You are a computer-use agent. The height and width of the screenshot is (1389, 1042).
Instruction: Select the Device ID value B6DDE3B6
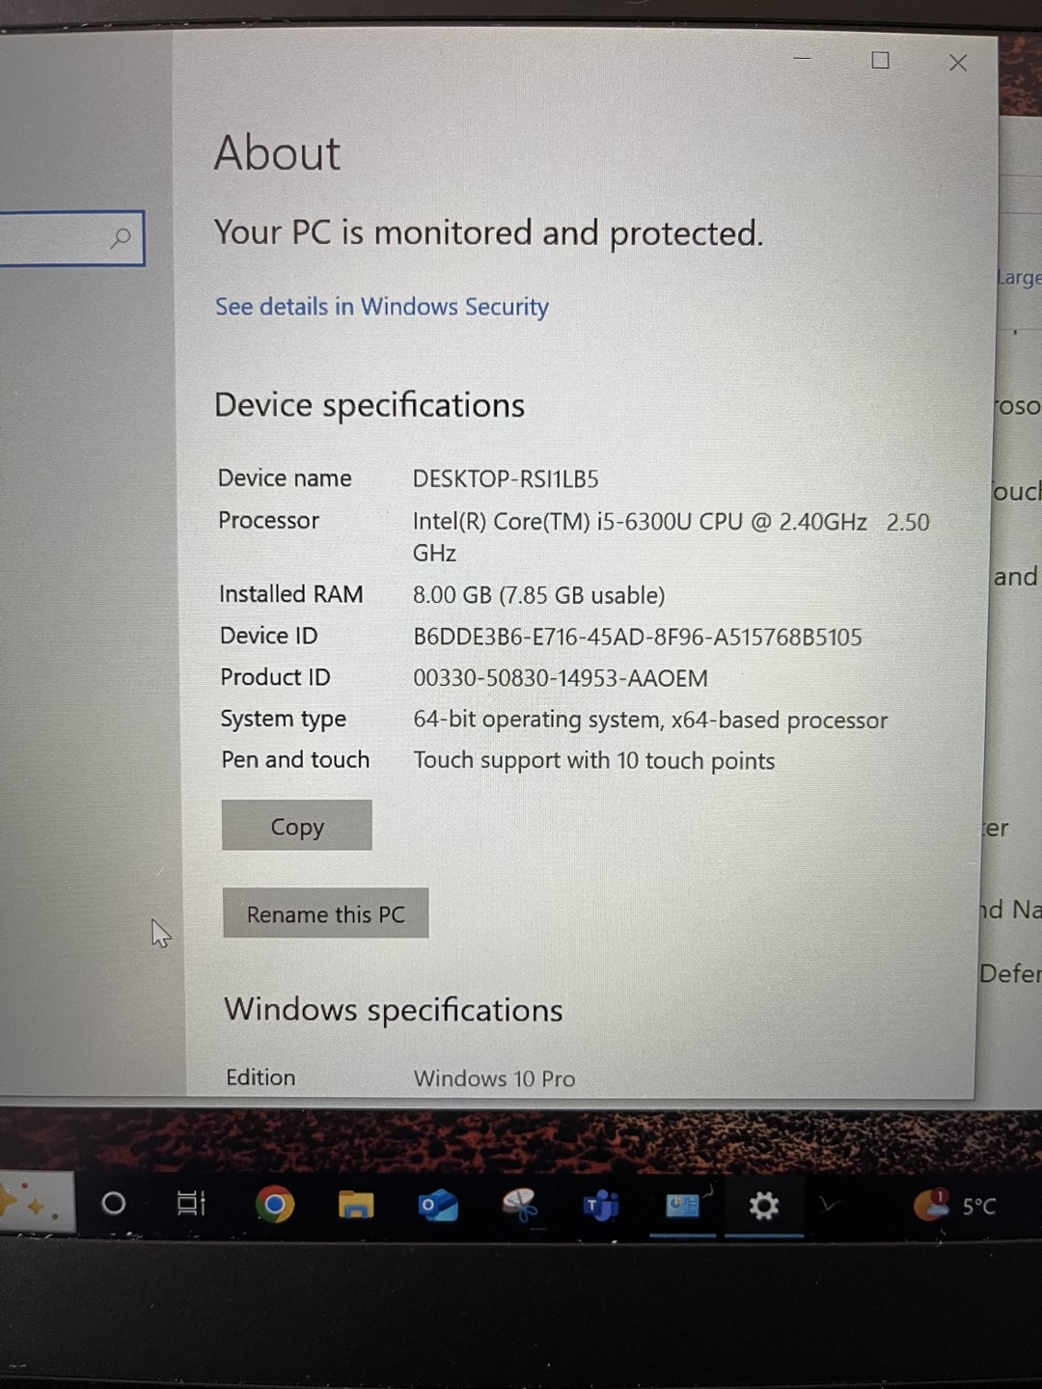tap(638, 637)
